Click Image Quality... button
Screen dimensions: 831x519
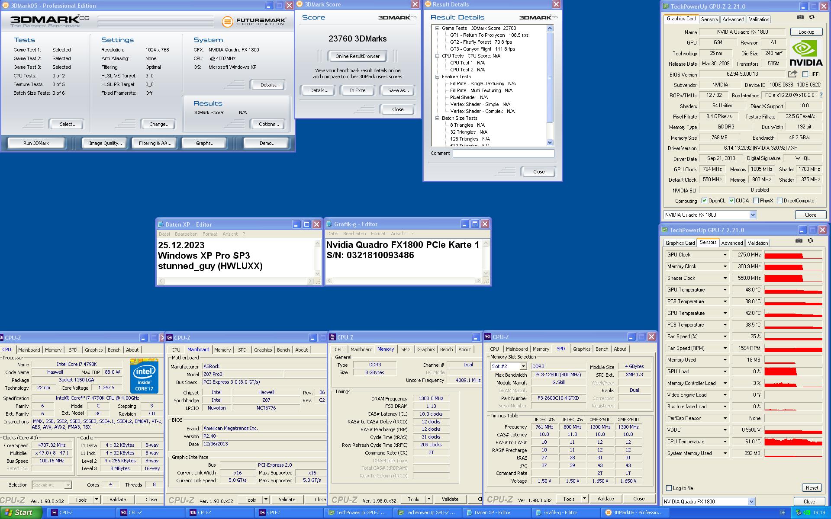[105, 143]
